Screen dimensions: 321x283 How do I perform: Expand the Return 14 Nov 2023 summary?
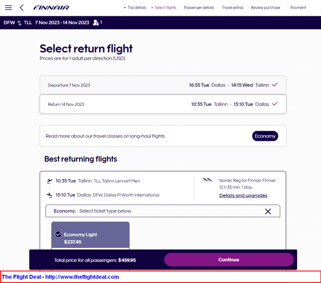click(163, 104)
